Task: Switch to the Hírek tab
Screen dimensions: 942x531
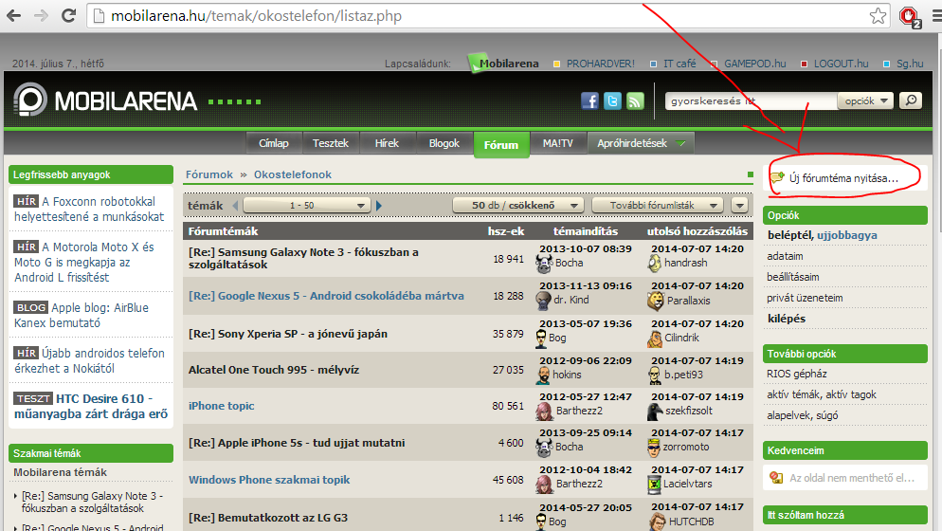Action: (387, 144)
